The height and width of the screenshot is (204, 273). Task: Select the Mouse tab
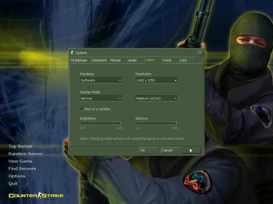[x=118, y=60]
